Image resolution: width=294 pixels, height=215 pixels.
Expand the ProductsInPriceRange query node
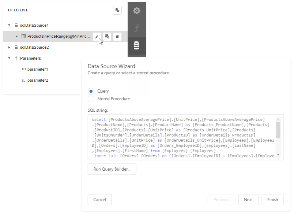[16, 36]
